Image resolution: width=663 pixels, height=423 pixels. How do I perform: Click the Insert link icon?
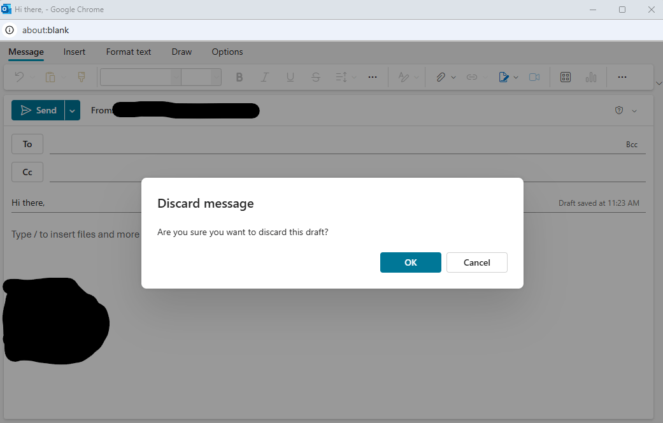point(472,77)
